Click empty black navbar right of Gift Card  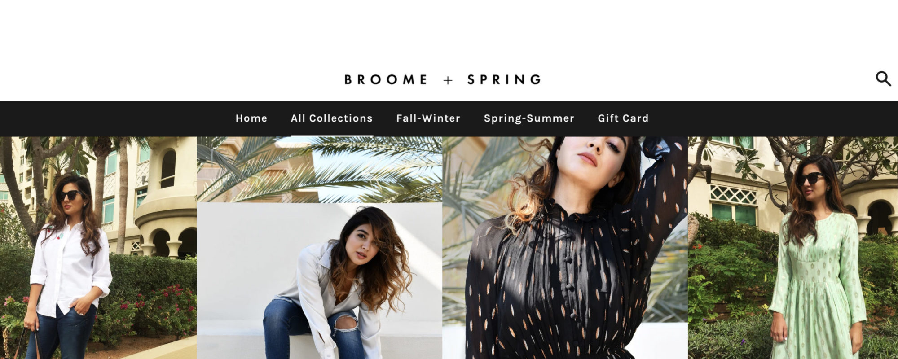772,118
